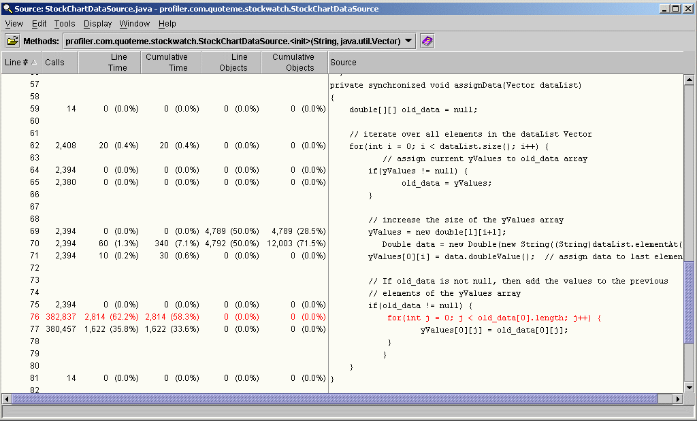Screen dimensions: 697x421
Task: Click the Source column header
Action: tap(343, 63)
